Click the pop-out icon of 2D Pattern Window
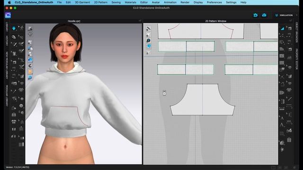The image size is (303, 170). point(290,21)
